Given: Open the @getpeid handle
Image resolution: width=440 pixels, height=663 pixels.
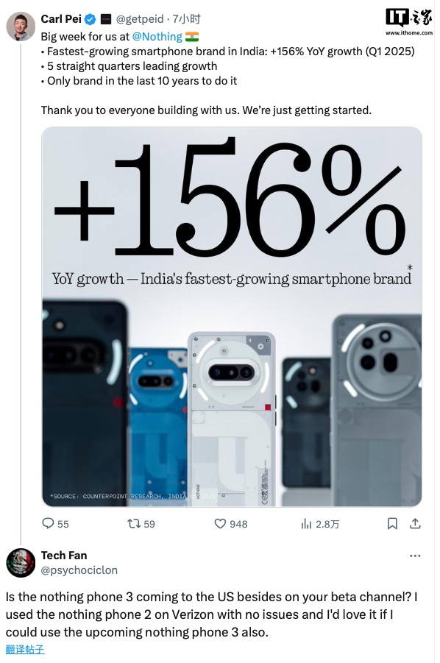Looking at the screenshot, I should 140,19.
